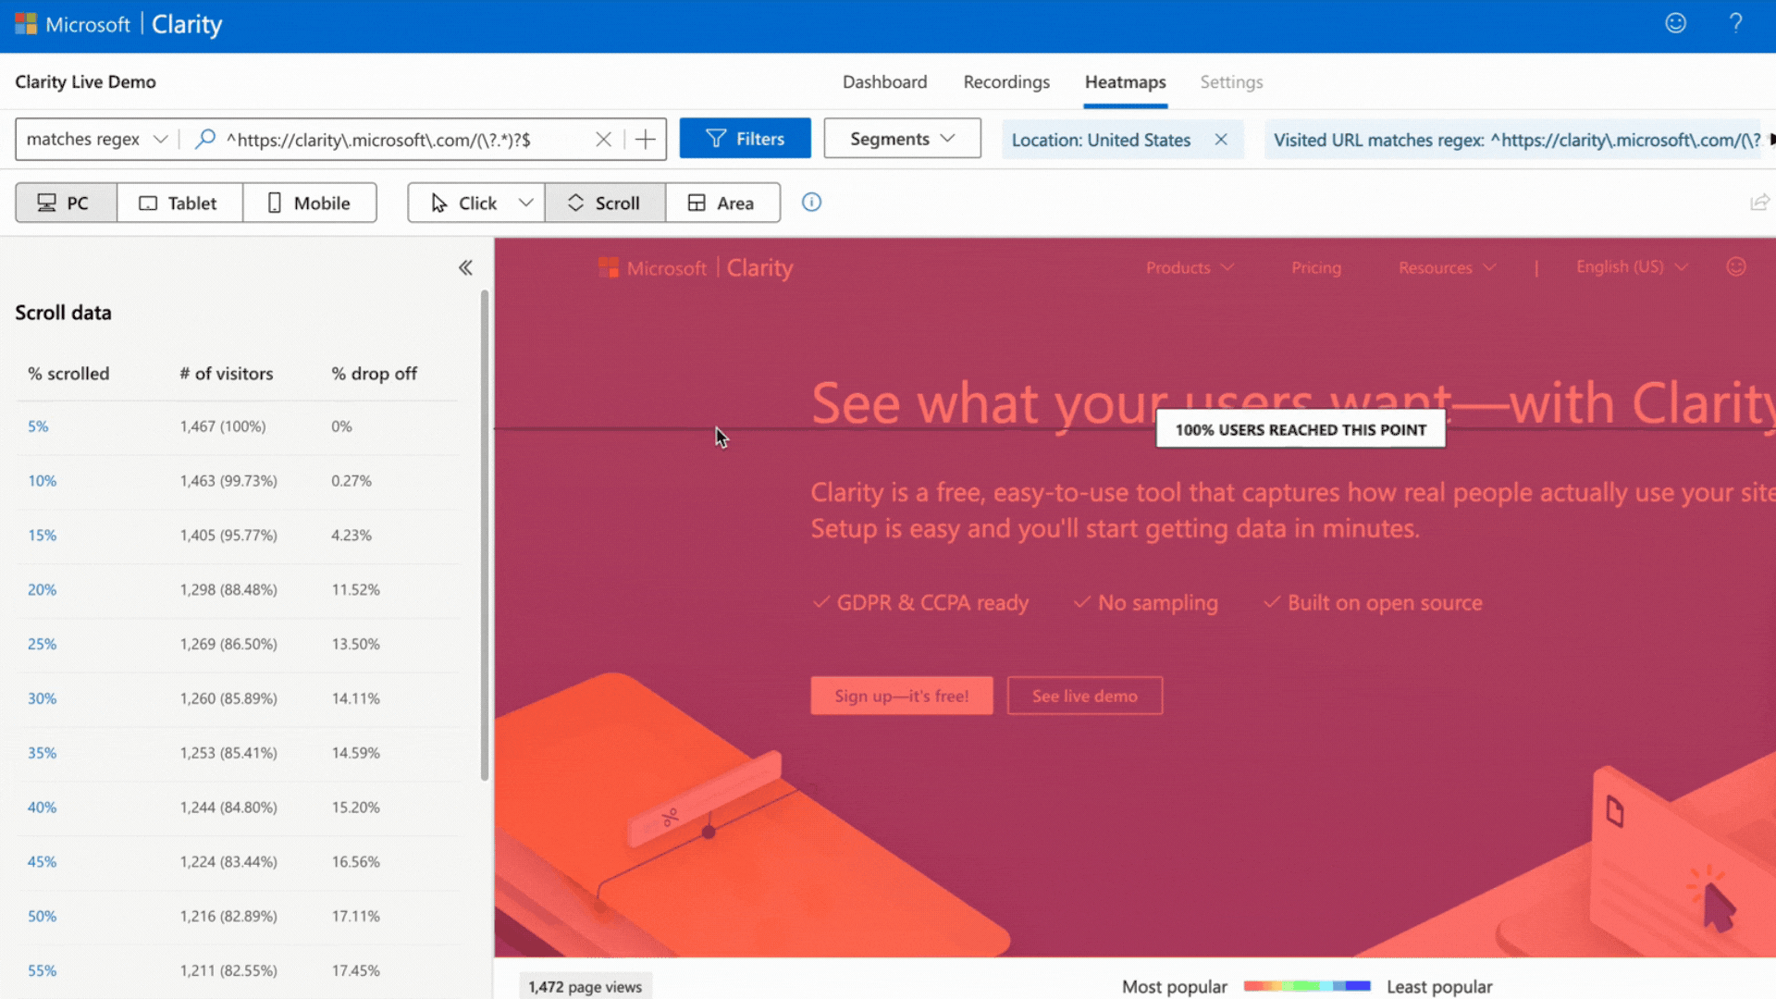Open the Settings tab
The height and width of the screenshot is (999, 1776).
tap(1231, 81)
